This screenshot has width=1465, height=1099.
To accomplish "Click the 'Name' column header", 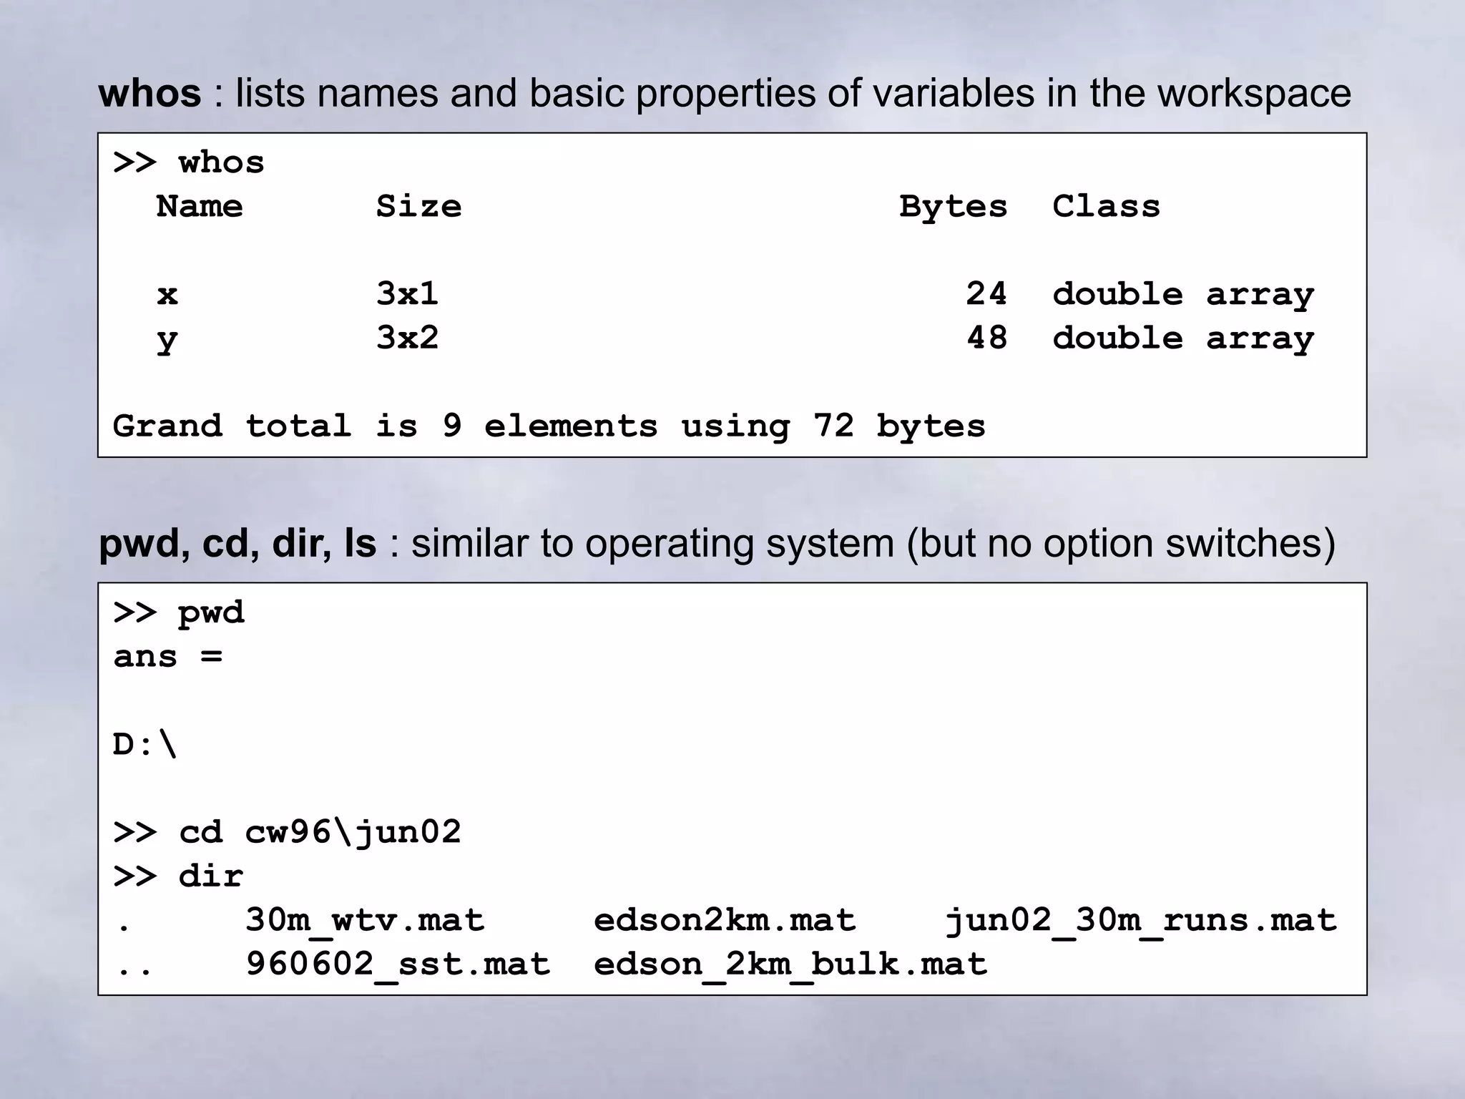I will pos(200,207).
